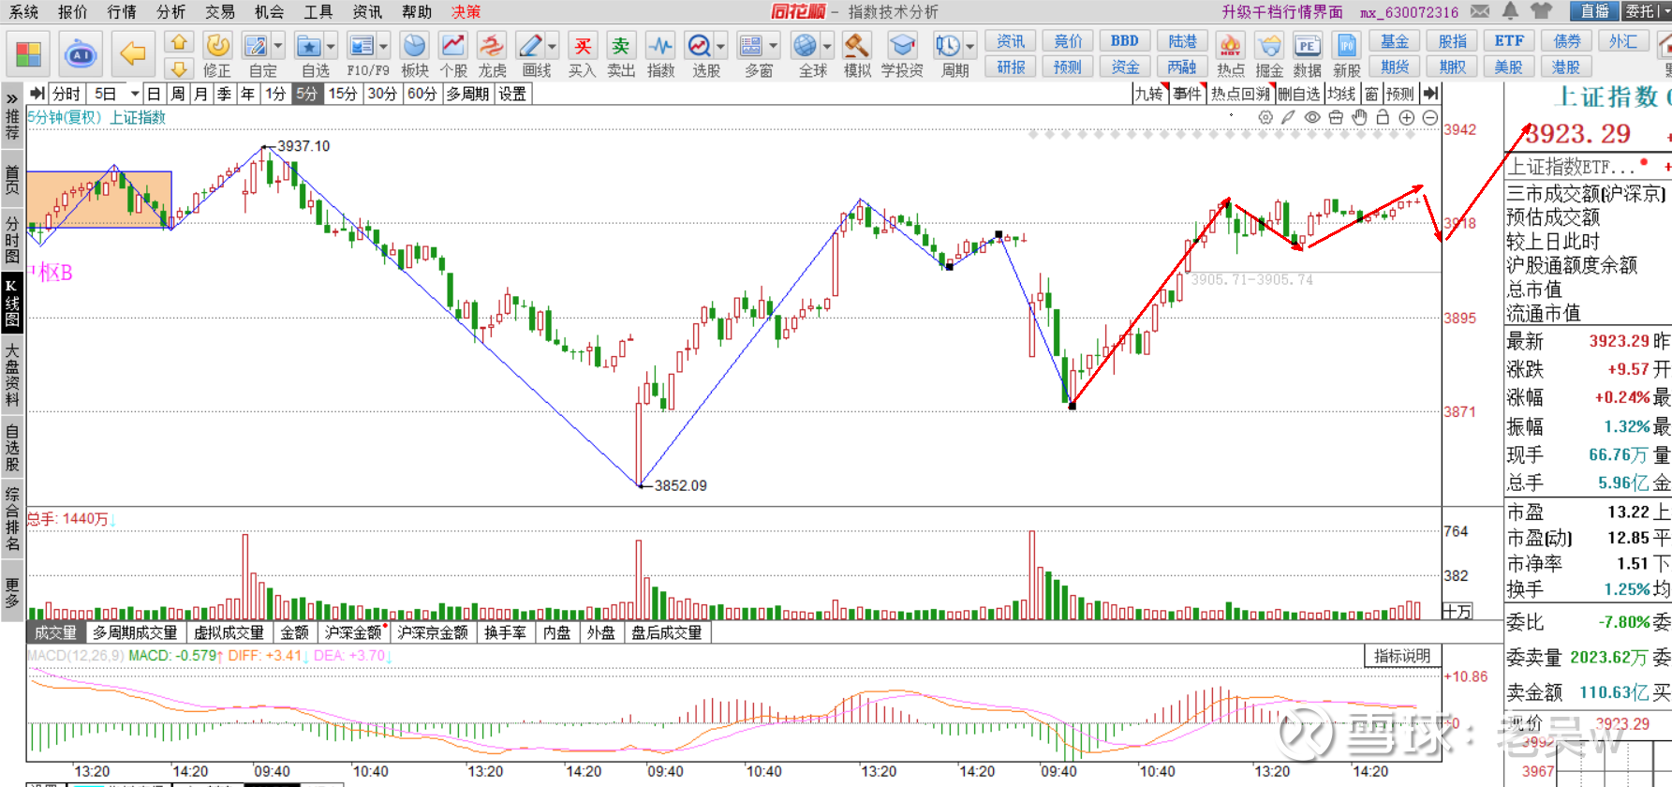Open the 板块 sector pie chart icon
Viewport: 1672px width, 787px height.
click(415, 47)
